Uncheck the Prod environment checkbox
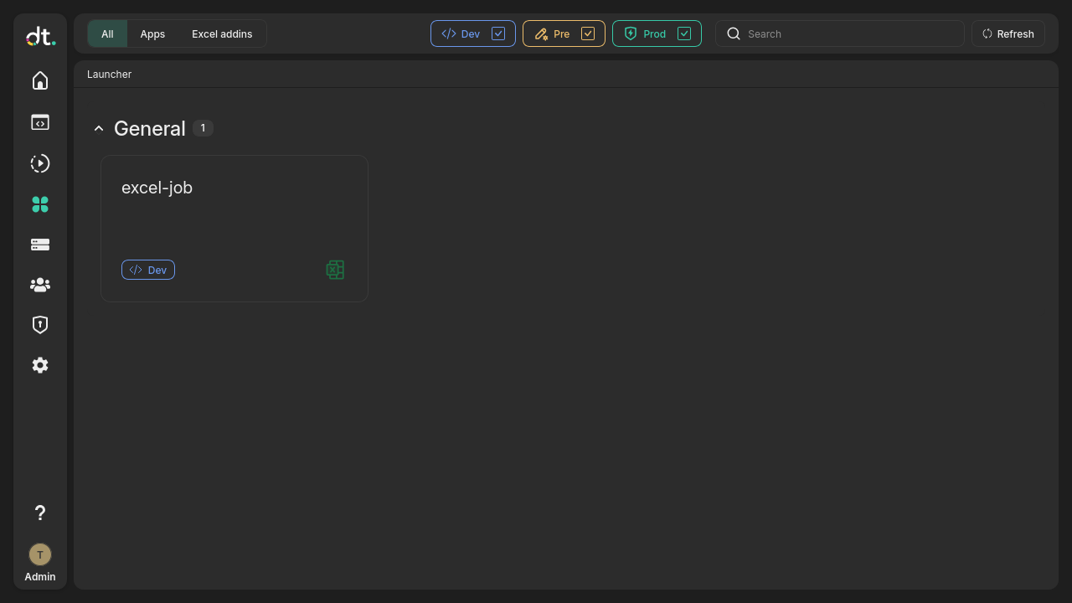The image size is (1072, 603). pyautogui.click(x=684, y=33)
